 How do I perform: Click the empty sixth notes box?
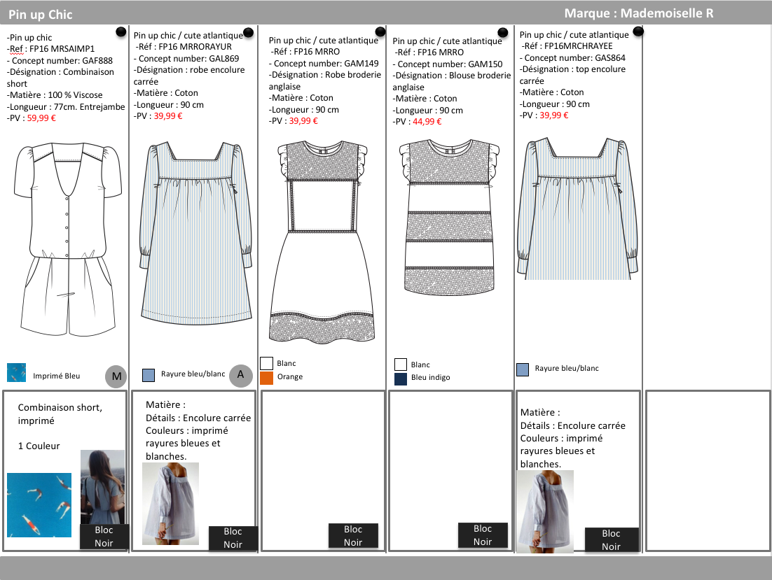tap(708, 471)
